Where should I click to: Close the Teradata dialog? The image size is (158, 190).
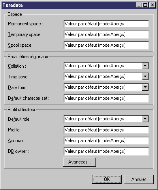point(152,5)
